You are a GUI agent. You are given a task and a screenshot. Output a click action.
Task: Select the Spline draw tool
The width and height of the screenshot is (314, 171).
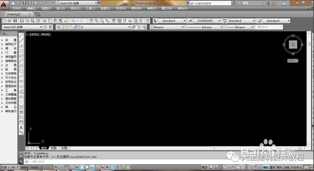21,76
